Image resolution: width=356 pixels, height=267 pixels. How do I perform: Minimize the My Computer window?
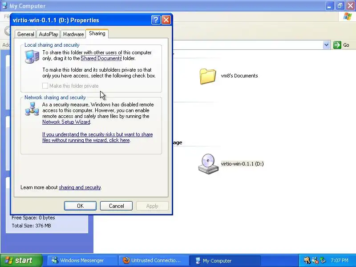click(x=329, y=6)
